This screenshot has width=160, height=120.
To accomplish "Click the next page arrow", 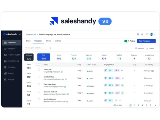I will pos(155,105).
